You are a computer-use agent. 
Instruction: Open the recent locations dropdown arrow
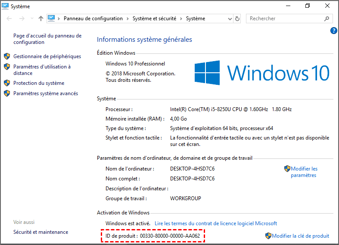(32, 19)
